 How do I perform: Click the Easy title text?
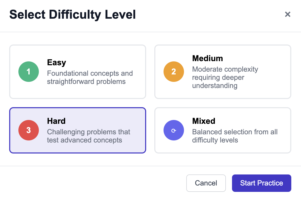tap(56, 63)
